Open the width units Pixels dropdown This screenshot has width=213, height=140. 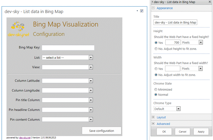click(192, 68)
